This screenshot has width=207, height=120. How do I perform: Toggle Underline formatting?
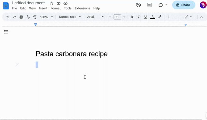[x=145, y=17]
